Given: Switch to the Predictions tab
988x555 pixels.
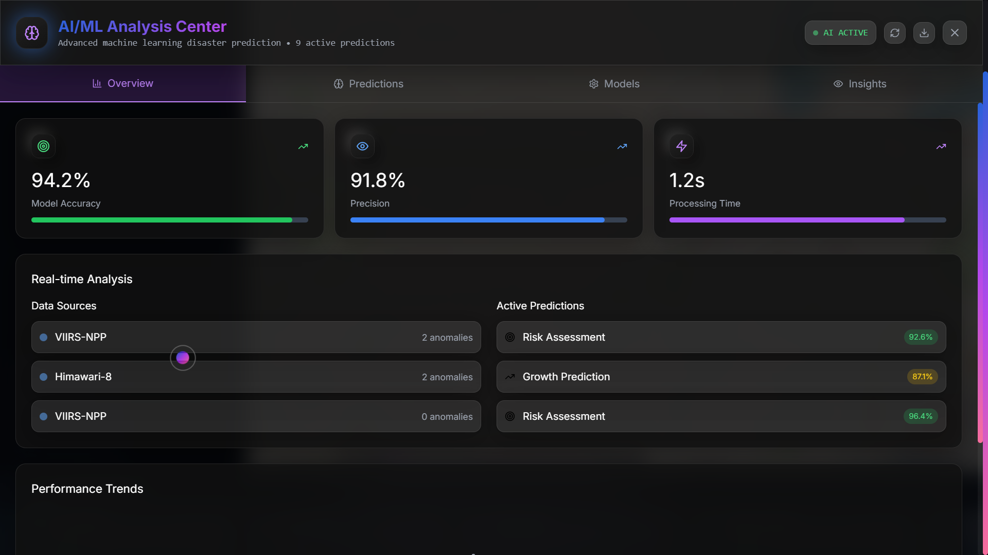Looking at the screenshot, I should (368, 84).
